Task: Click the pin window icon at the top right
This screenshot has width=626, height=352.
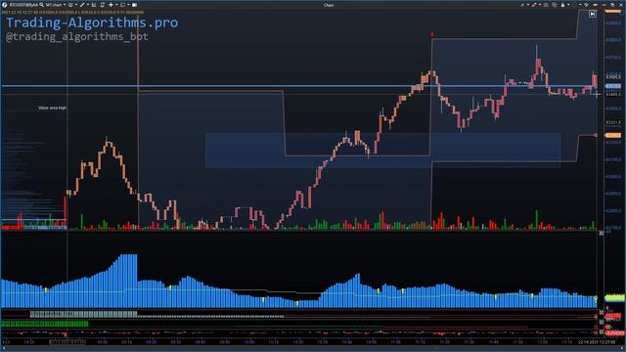Action: pos(586,5)
